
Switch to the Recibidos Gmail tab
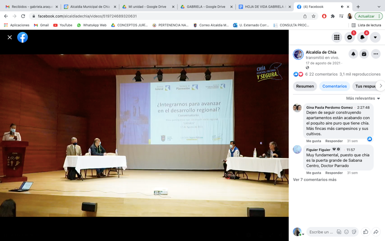[32, 6]
